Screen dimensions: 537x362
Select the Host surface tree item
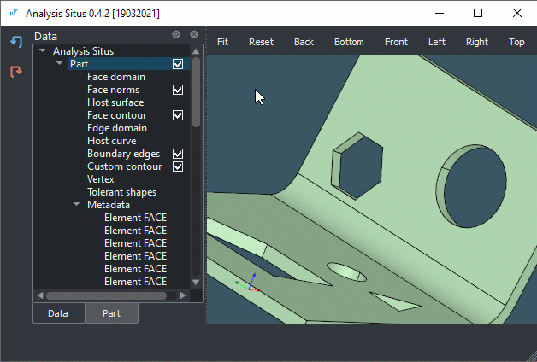click(x=115, y=102)
